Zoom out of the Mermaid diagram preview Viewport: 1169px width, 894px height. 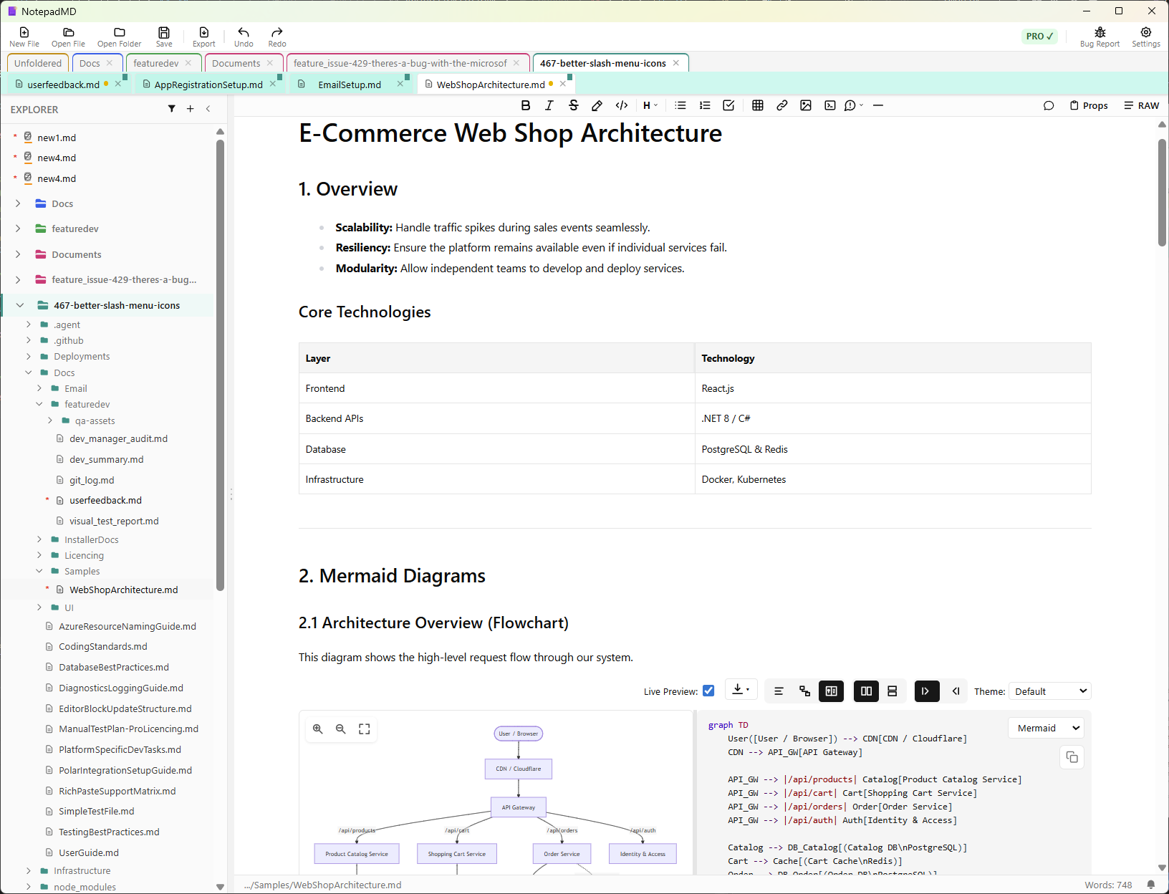[x=341, y=729]
